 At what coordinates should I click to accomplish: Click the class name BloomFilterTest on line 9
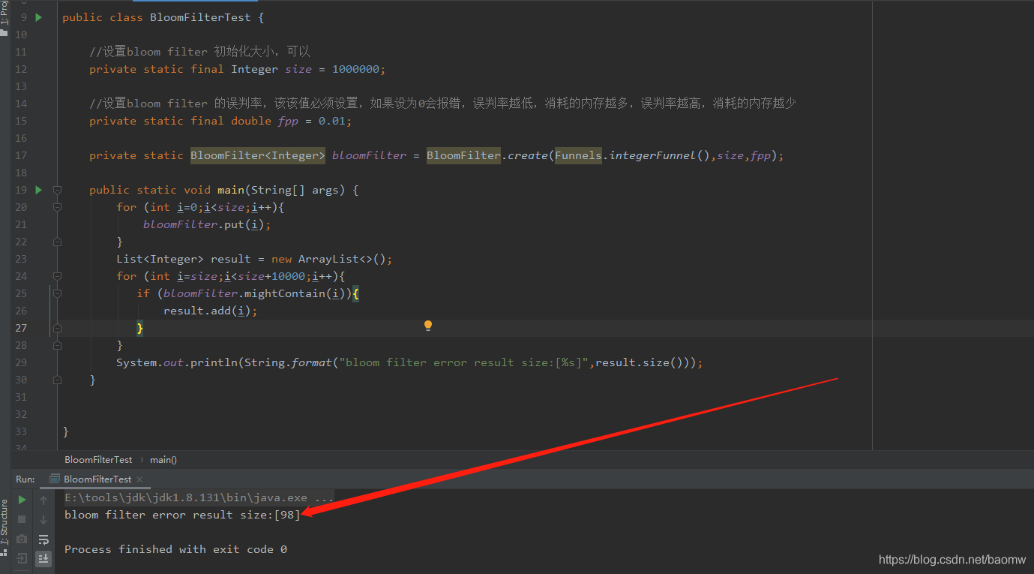click(x=200, y=17)
